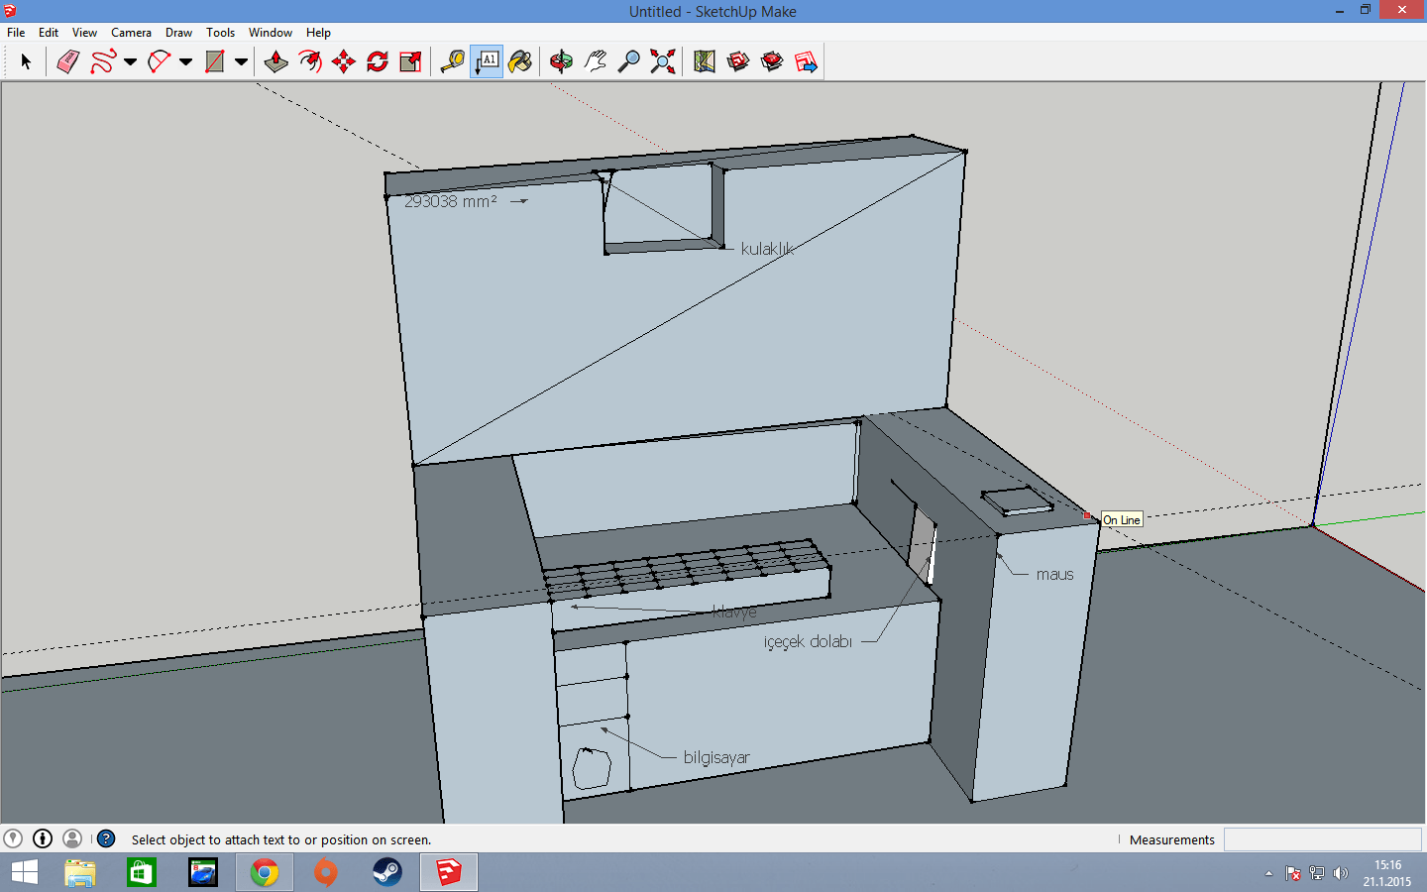Click the Zoom Extents icon
This screenshot has height=892, width=1427.
[x=663, y=61]
